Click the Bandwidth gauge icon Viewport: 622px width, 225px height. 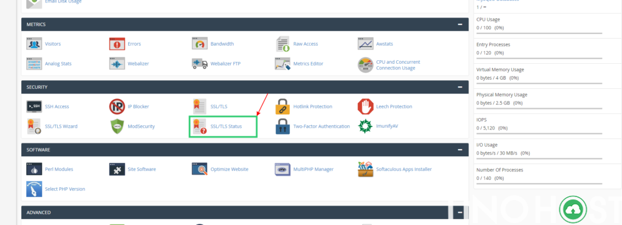(199, 44)
